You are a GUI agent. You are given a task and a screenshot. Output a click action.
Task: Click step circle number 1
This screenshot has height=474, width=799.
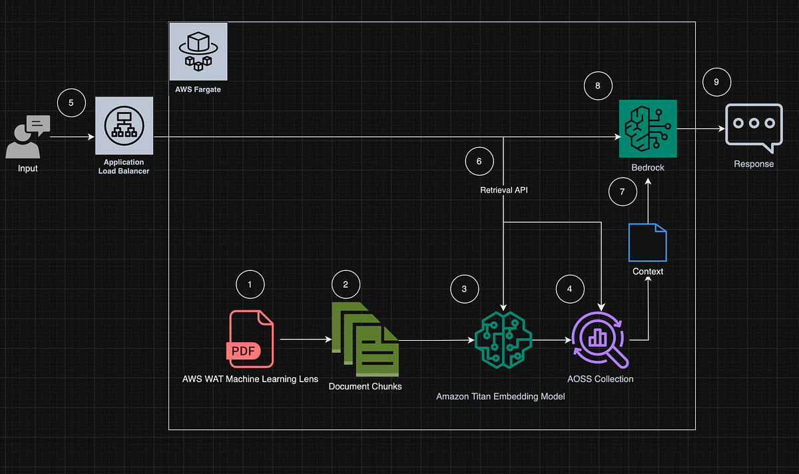pyautogui.click(x=250, y=284)
